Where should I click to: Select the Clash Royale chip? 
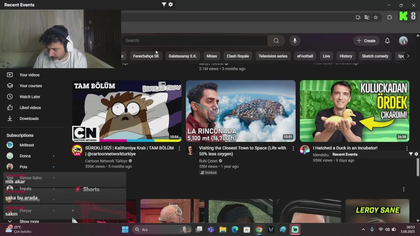coord(238,56)
